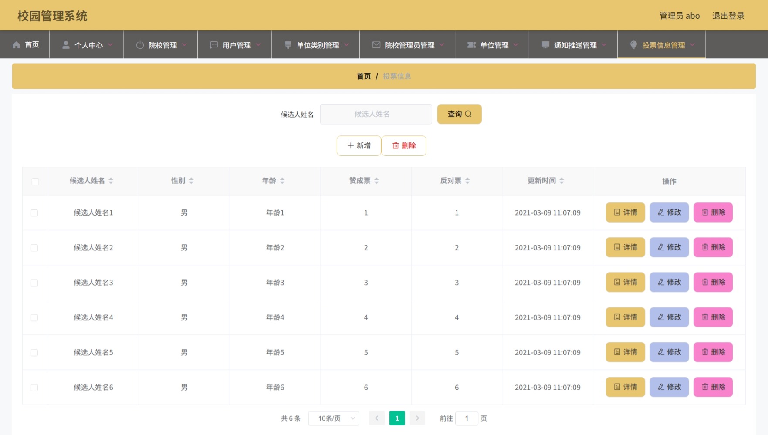This screenshot has width=768, height=435.
Task: Click the 退出登录 link
Action: tap(728, 16)
